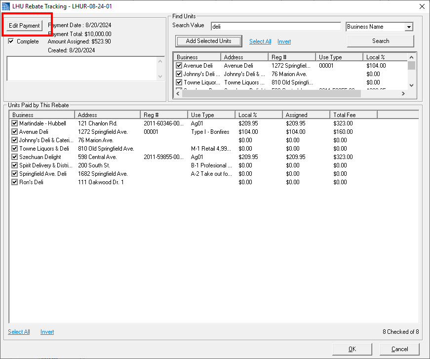Screen dimensions: 430x359
Task: Click right arrow of Find Units horizontal scrollbar
Action: coord(403,93)
